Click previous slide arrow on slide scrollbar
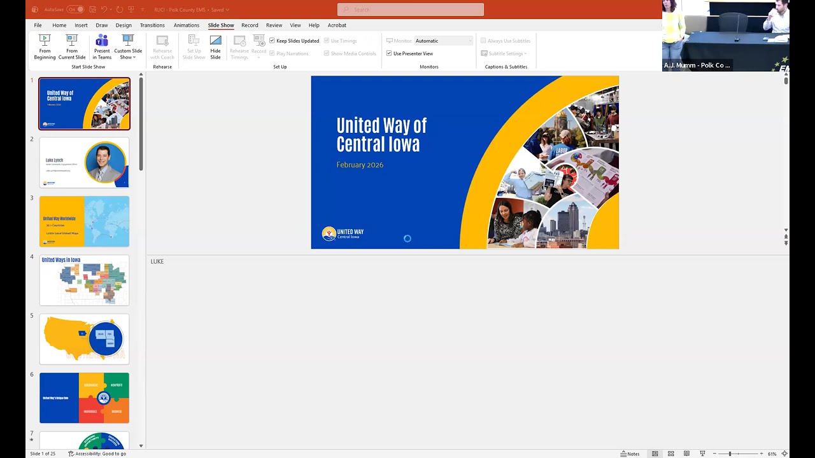The height and width of the screenshot is (458, 815). pyautogui.click(x=786, y=236)
